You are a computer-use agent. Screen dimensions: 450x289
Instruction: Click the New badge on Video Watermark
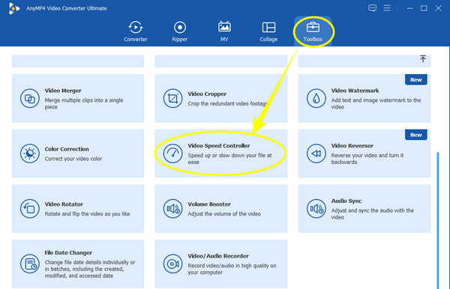click(415, 80)
